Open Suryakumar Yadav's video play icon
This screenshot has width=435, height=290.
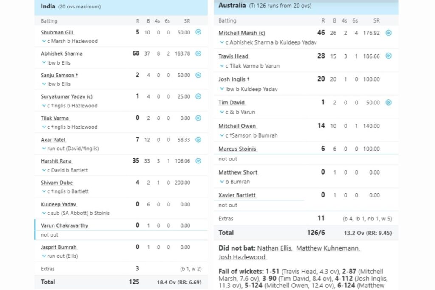click(198, 96)
